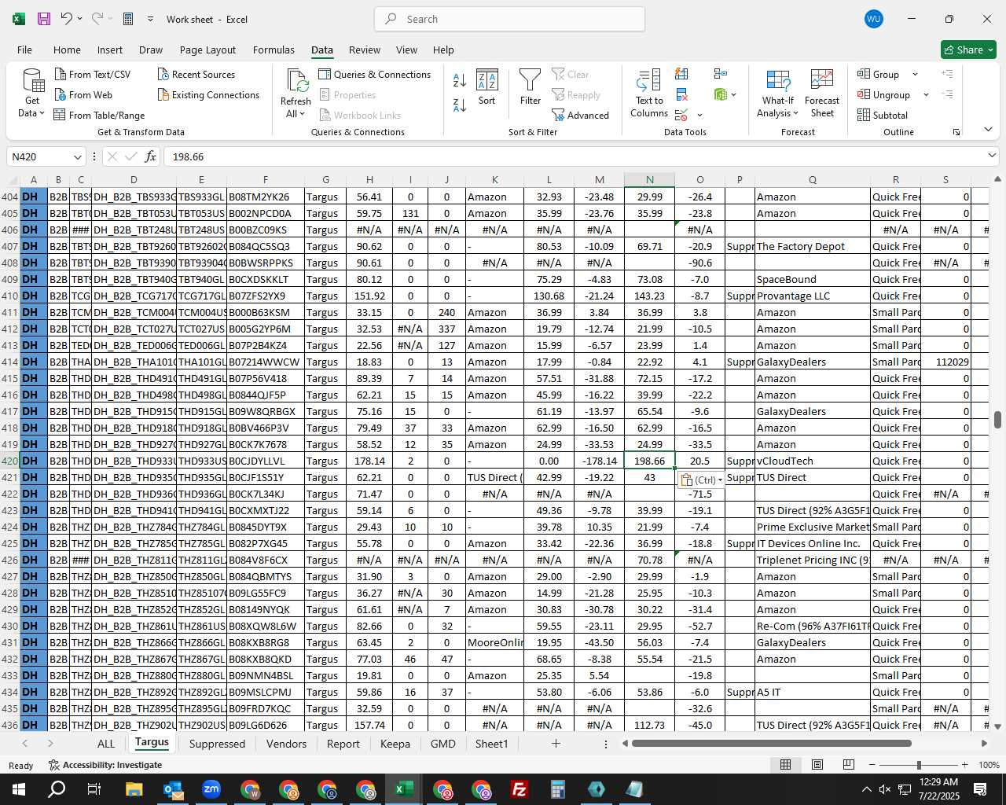
Task: Click Accessibility: Investigate in status bar
Action: click(x=105, y=765)
